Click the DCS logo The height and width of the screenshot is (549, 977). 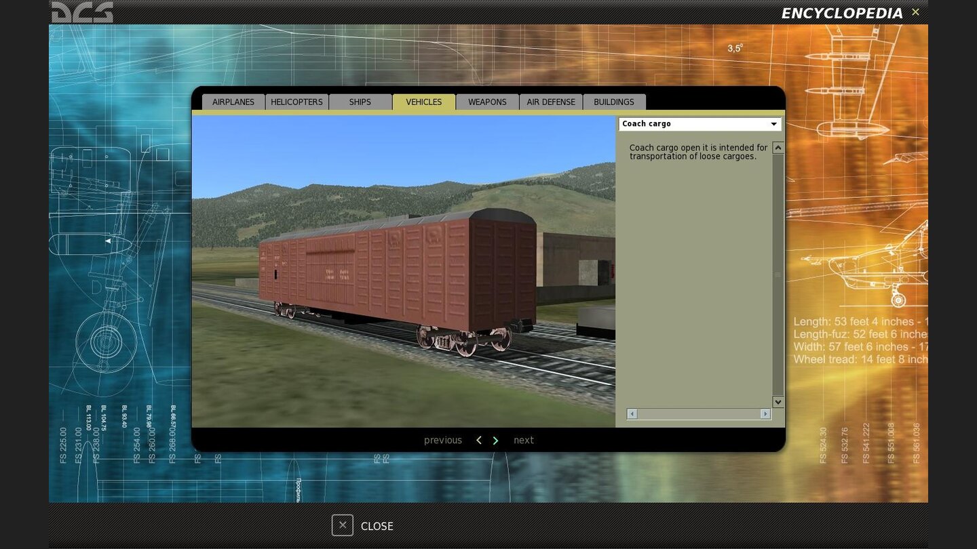[82, 12]
